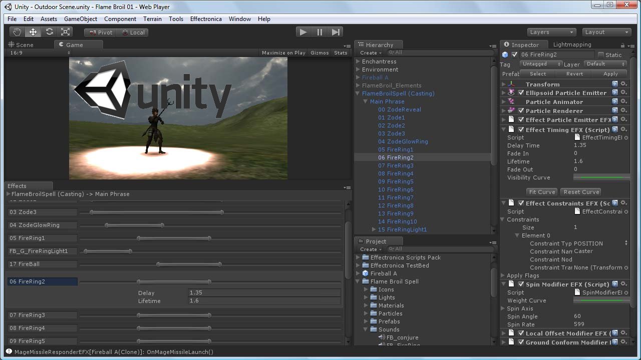
Task: Expand the Enchantress hierarchy item
Action: coord(358,61)
